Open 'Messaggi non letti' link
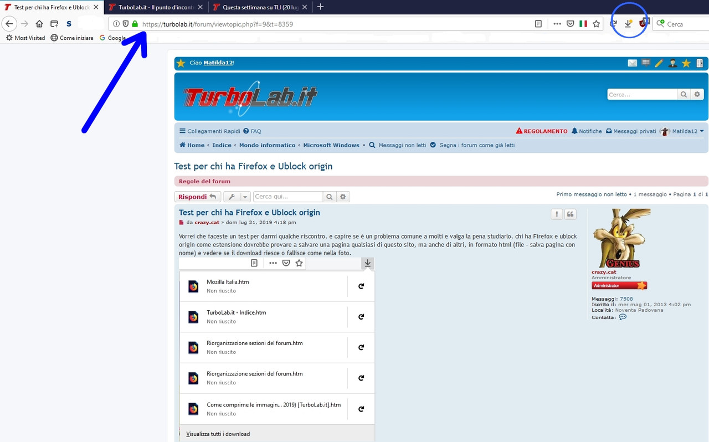 (398, 145)
